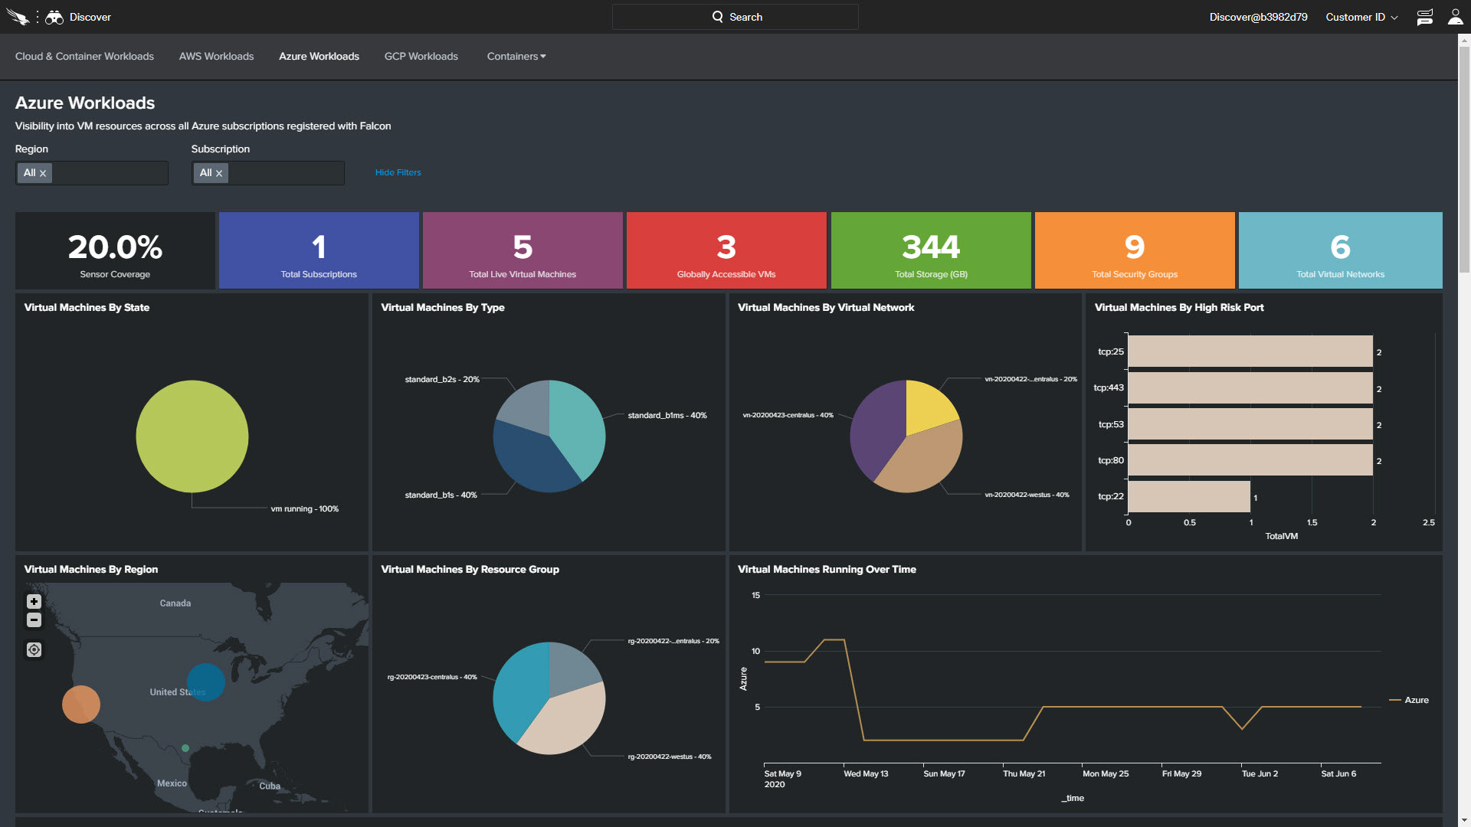The height and width of the screenshot is (827, 1471).
Task: Click the 'Azure Workloads' page heading
Action: click(85, 103)
